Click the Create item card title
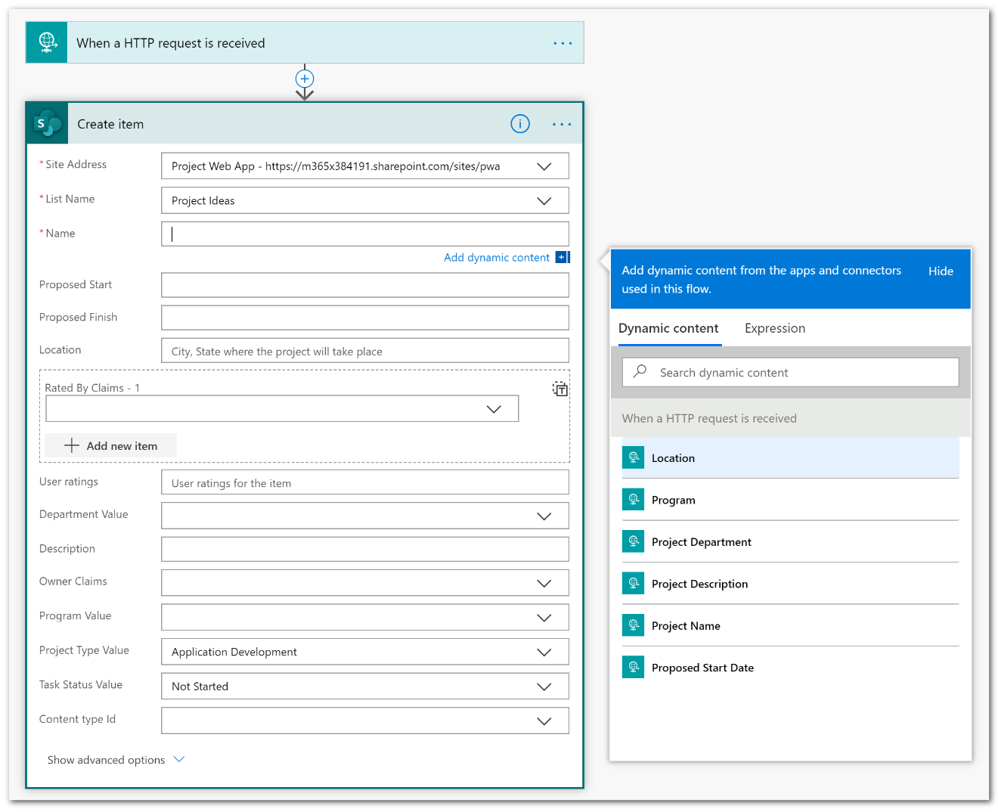The image size is (998, 809). pyautogui.click(x=110, y=124)
